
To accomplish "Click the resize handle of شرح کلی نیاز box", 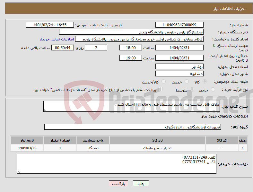I will [45, 110].
